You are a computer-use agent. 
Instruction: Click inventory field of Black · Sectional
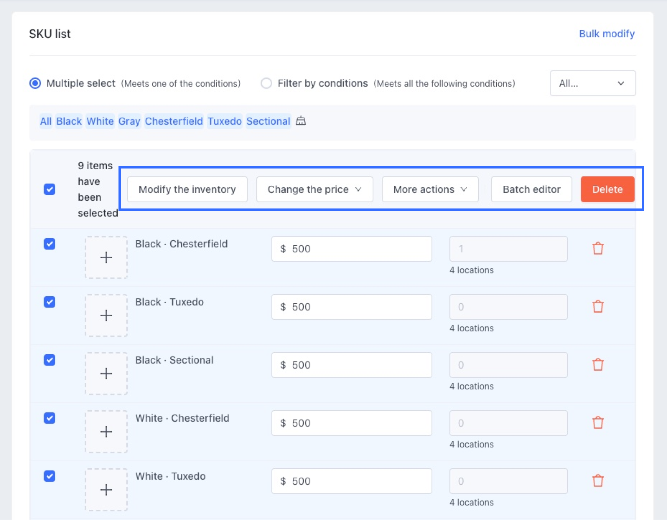tap(508, 365)
